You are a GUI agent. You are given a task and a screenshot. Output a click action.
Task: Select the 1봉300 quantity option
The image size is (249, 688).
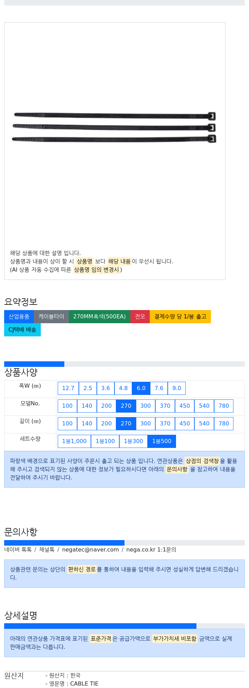pos(133,441)
